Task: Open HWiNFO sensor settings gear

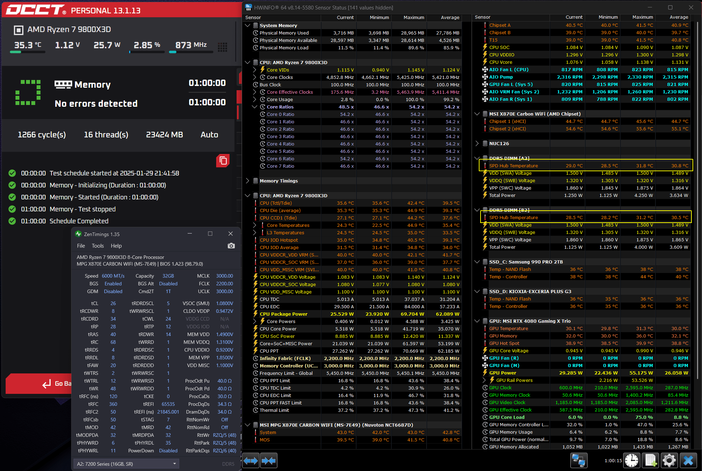Action: point(669,460)
